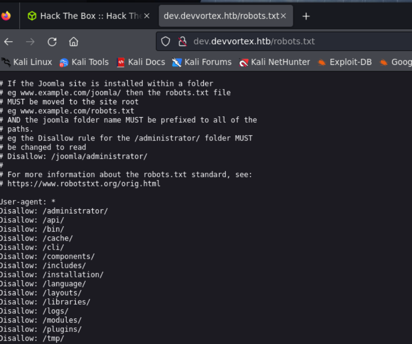Switch to the Hack The Box tab
This screenshot has height=344, width=412.
(x=85, y=16)
